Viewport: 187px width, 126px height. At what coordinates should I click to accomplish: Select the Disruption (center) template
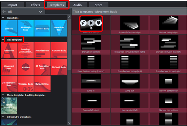point(91,44)
